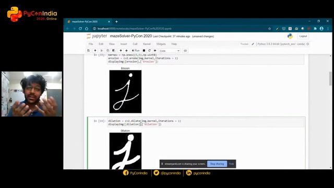
Task: Open the browser extensions puzzle icon
Action: [315, 29]
